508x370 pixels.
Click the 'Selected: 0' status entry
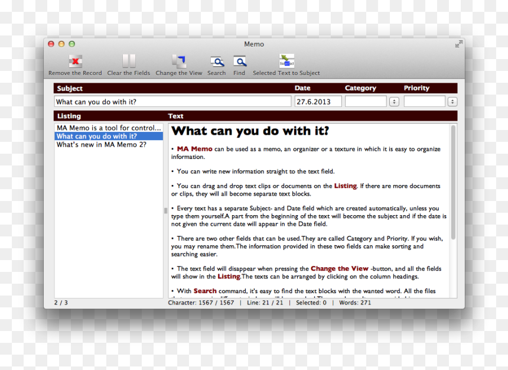[311, 303]
